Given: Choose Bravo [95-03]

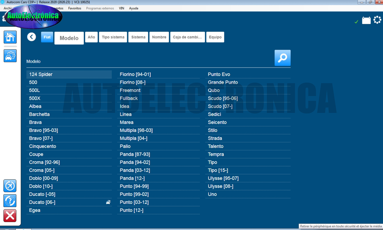Looking at the screenshot, I should tap(69, 130).
